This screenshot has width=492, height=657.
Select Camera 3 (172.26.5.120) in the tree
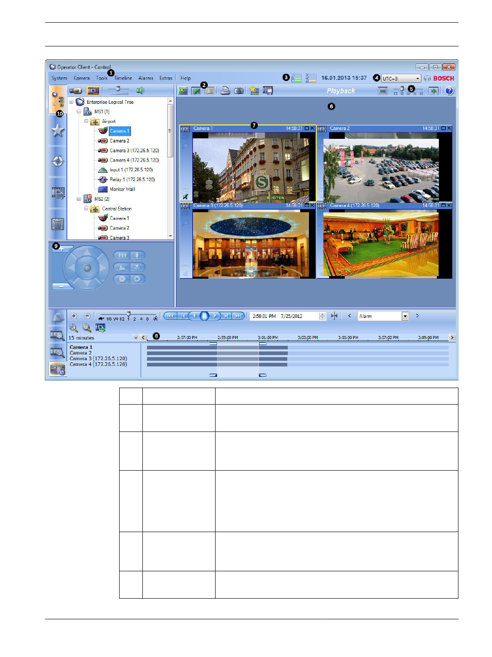(134, 151)
